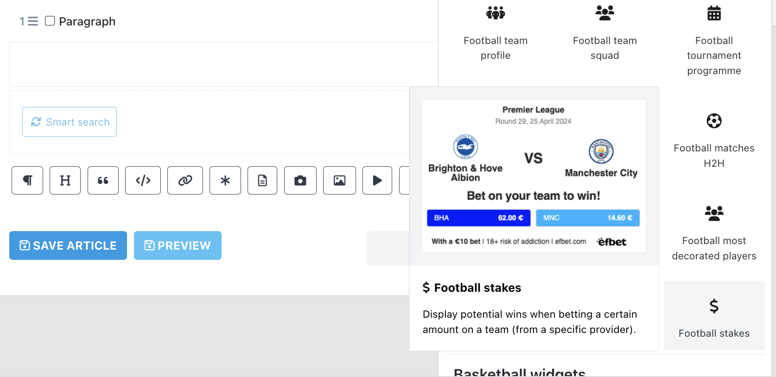776x377 pixels.
Task: Open the article preview
Action: (x=178, y=245)
